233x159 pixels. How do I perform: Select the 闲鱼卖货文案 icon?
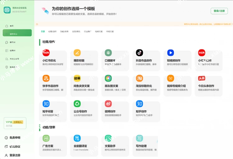click(77, 78)
